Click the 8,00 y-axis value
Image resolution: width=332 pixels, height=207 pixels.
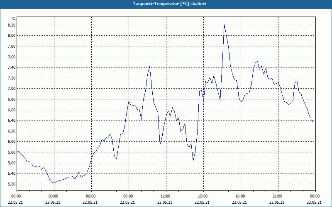(12, 36)
